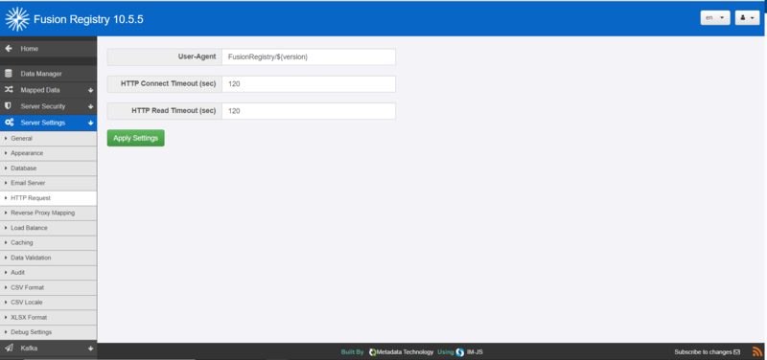Open Reverse Proxy Mapping submenu

(49, 213)
